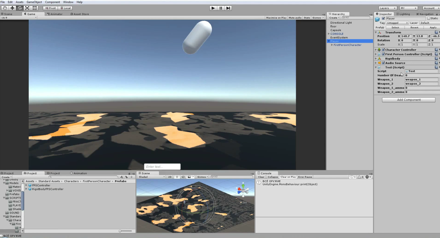Expand the CONSOLE hierarchy item

pos(329,34)
